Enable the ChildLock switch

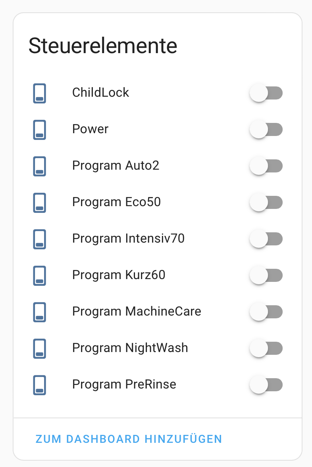(266, 93)
